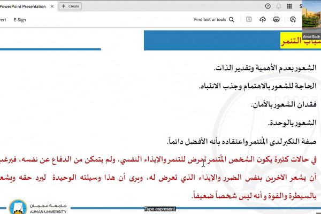Print the document using printer icon
This screenshot has height=214, width=321.
click(277, 20)
